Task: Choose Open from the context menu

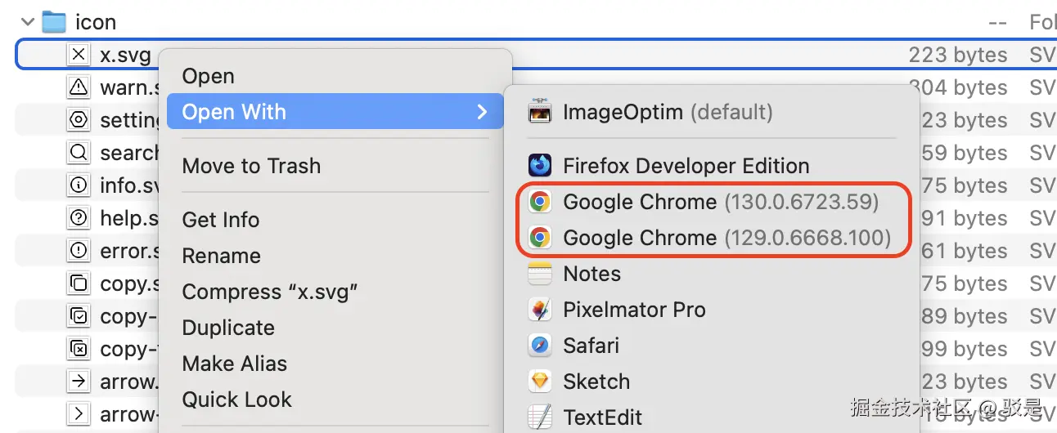Action: click(x=208, y=76)
